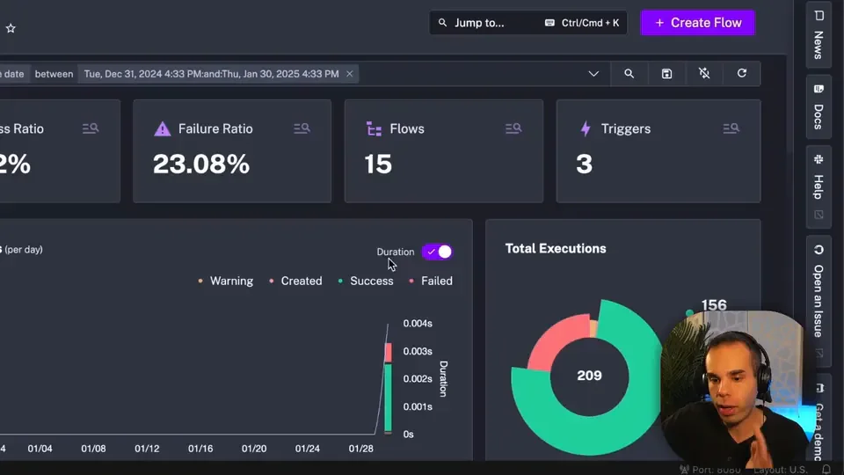Open the News side panel tab
The width and height of the screenshot is (844, 475).
point(819,34)
